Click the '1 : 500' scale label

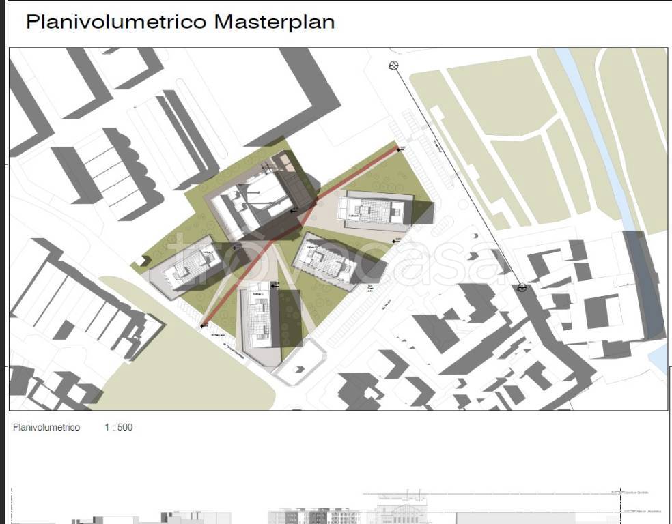[x=119, y=428]
